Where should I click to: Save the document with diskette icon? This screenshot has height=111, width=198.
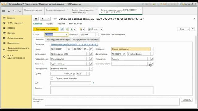(62, 29)
